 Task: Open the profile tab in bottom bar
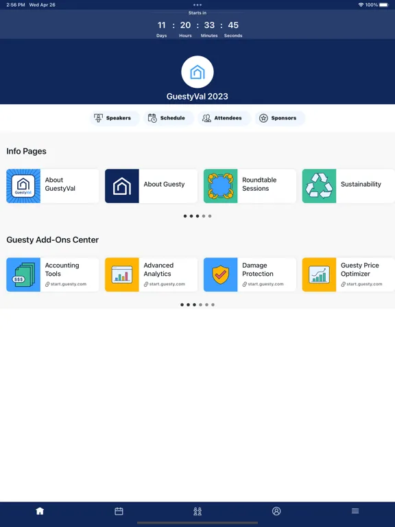click(276, 511)
